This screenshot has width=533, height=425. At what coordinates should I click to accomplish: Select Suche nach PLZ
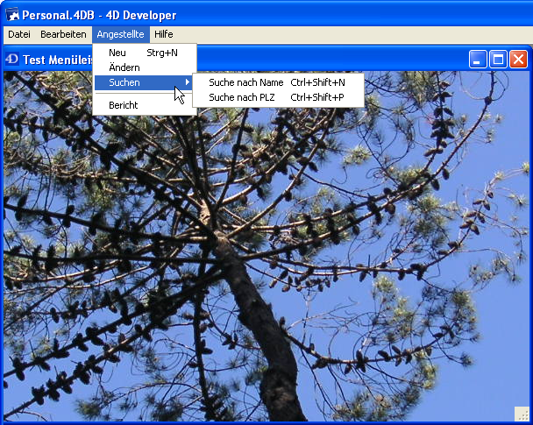[278, 97]
